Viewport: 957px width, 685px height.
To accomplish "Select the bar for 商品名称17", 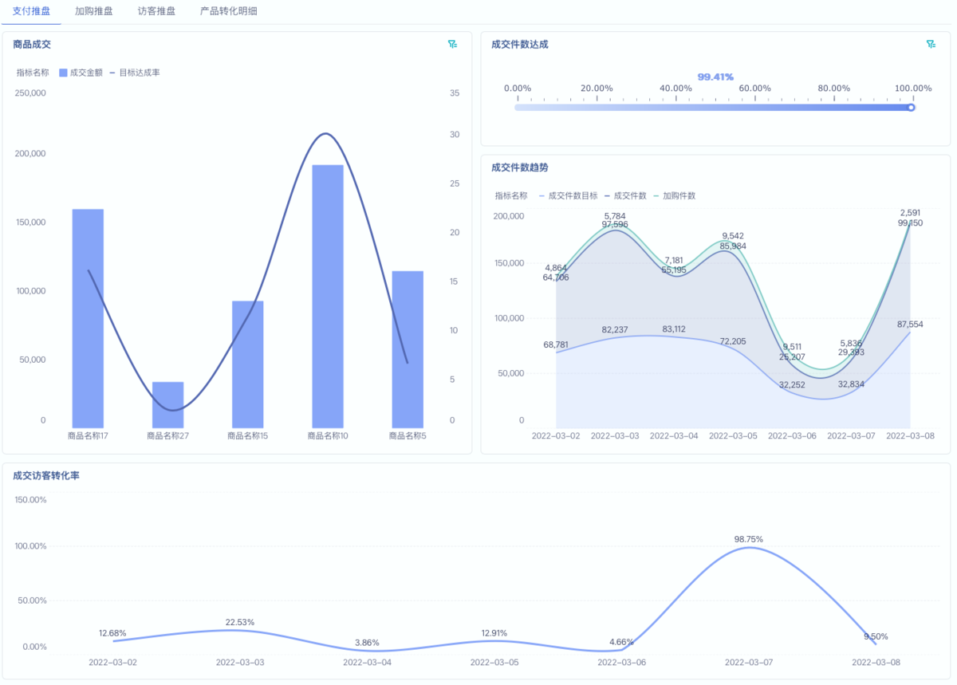I will click(x=88, y=317).
